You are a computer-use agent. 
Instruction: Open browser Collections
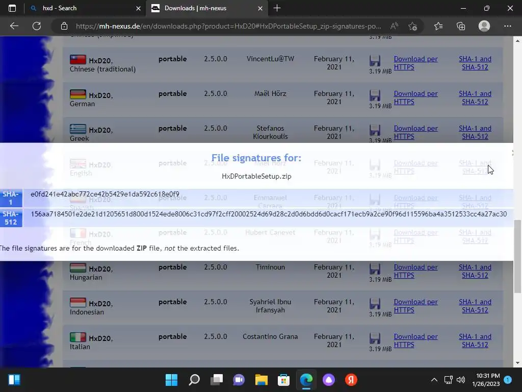coord(461,26)
